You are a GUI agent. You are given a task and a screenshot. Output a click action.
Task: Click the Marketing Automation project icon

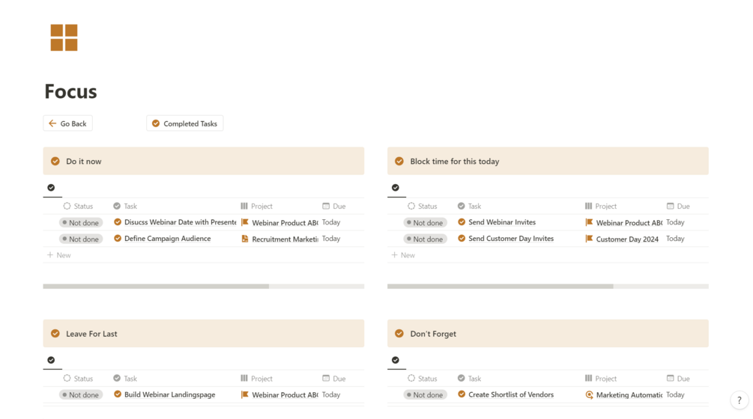click(589, 395)
